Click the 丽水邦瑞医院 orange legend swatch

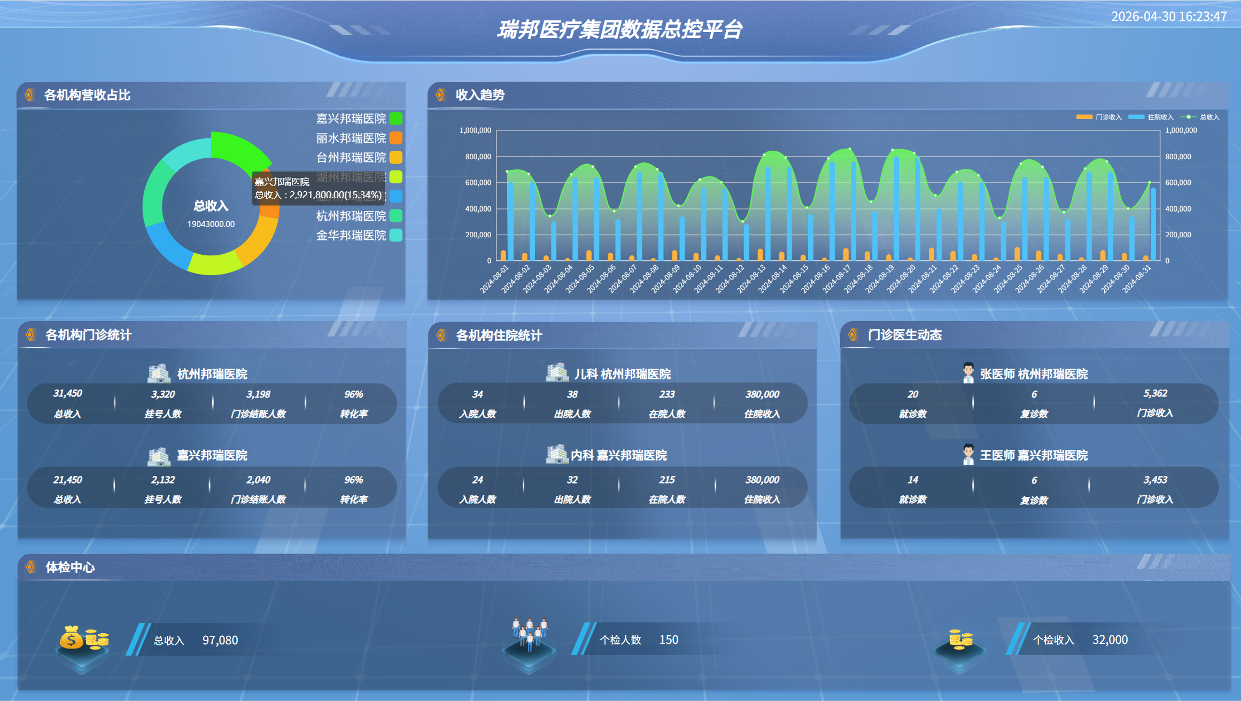pos(396,138)
